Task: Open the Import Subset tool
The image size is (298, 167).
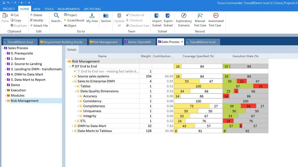Action: [x=157, y=16]
